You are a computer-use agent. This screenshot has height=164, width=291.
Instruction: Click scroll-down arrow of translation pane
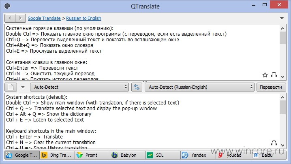pyautogui.click(x=282, y=145)
